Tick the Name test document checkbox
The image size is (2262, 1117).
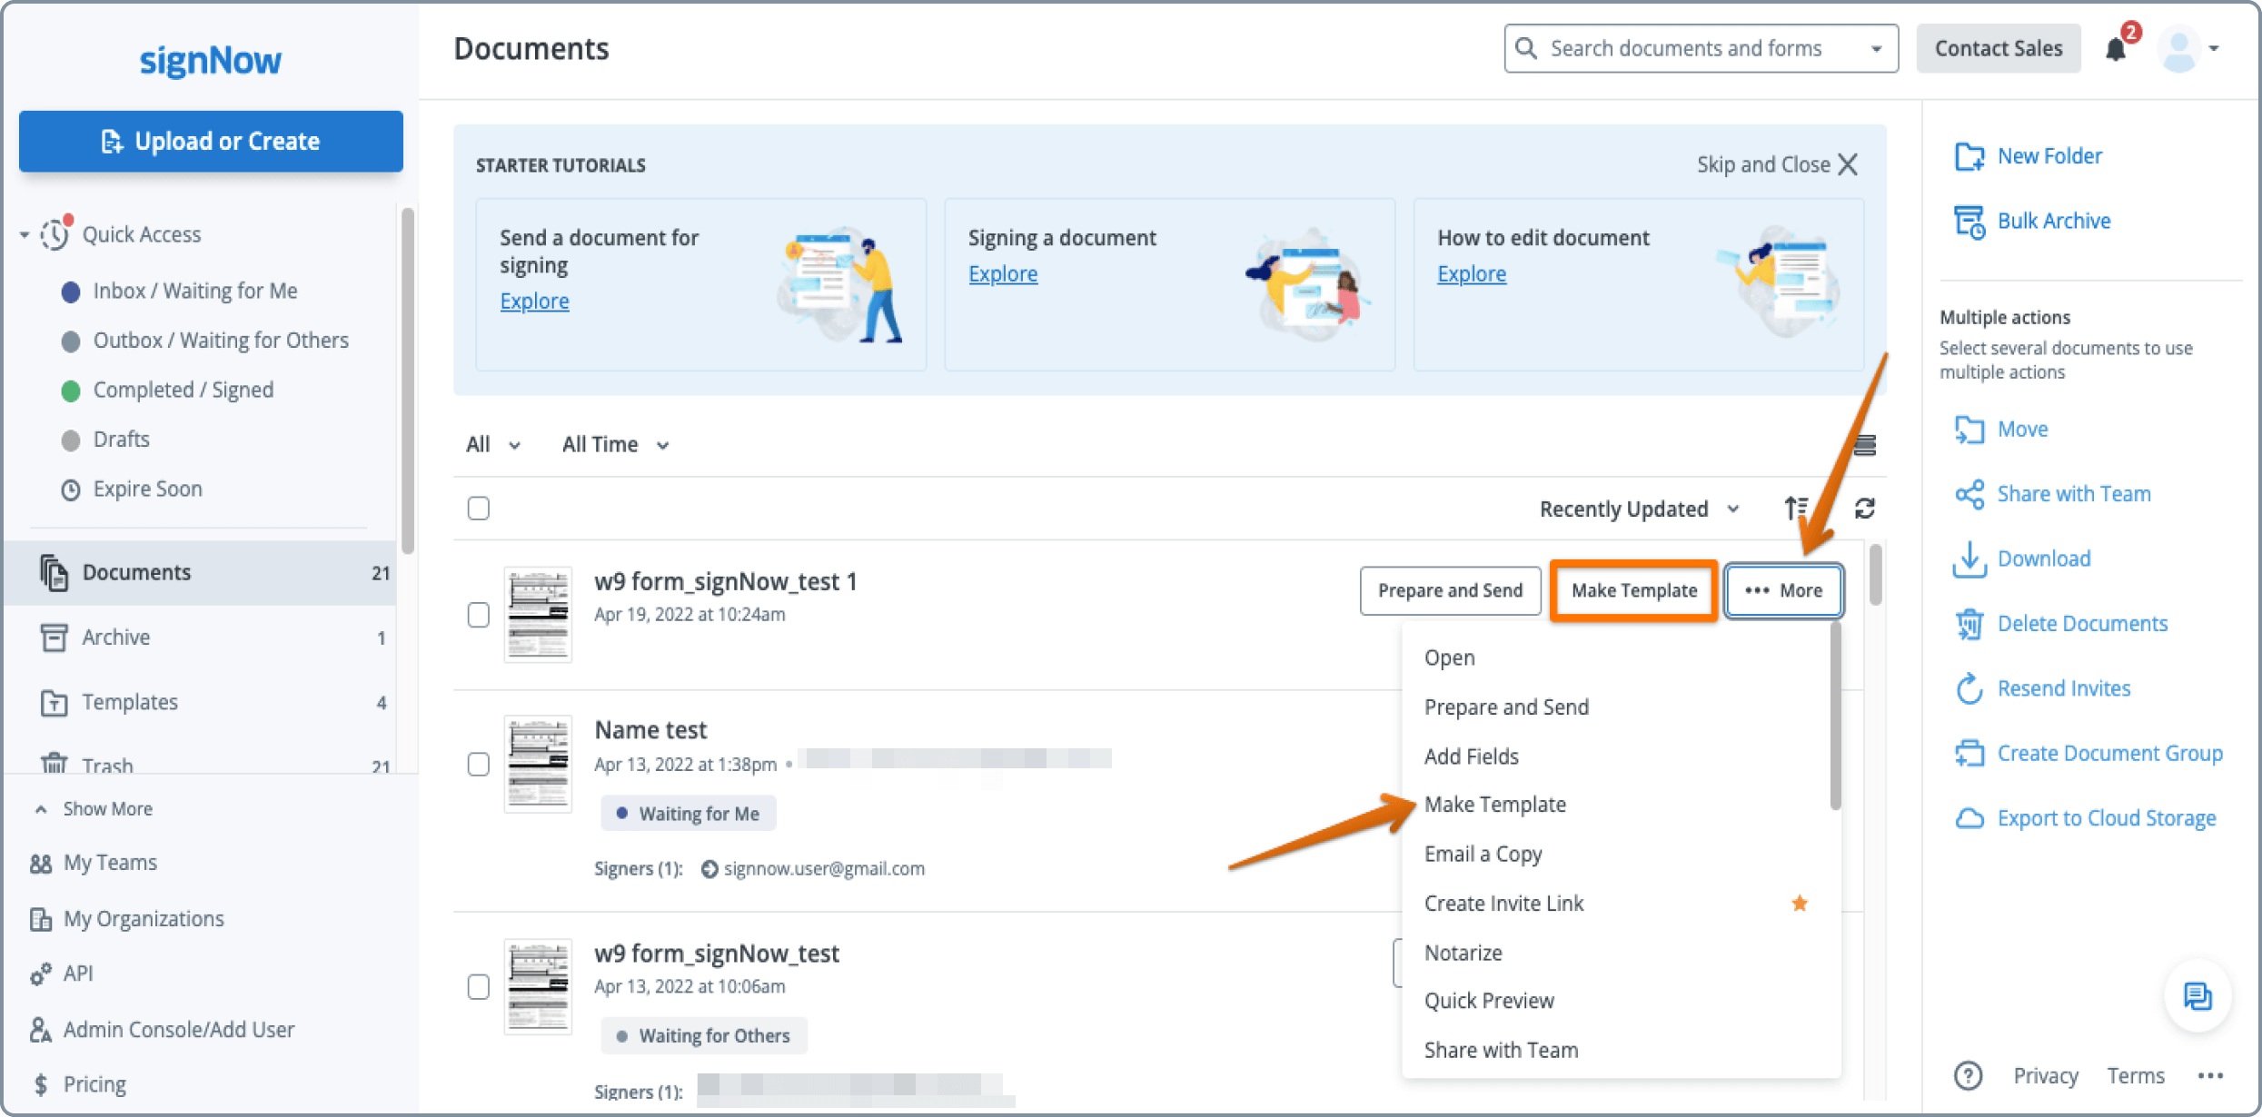(x=479, y=764)
